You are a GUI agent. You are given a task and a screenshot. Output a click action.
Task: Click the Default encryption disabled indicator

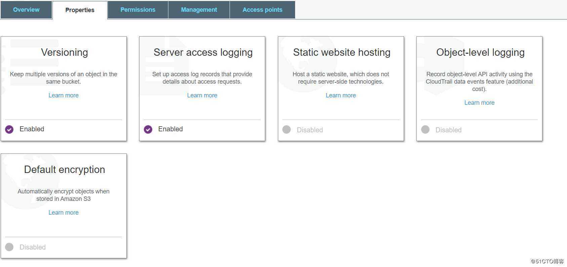pyautogui.click(x=9, y=247)
